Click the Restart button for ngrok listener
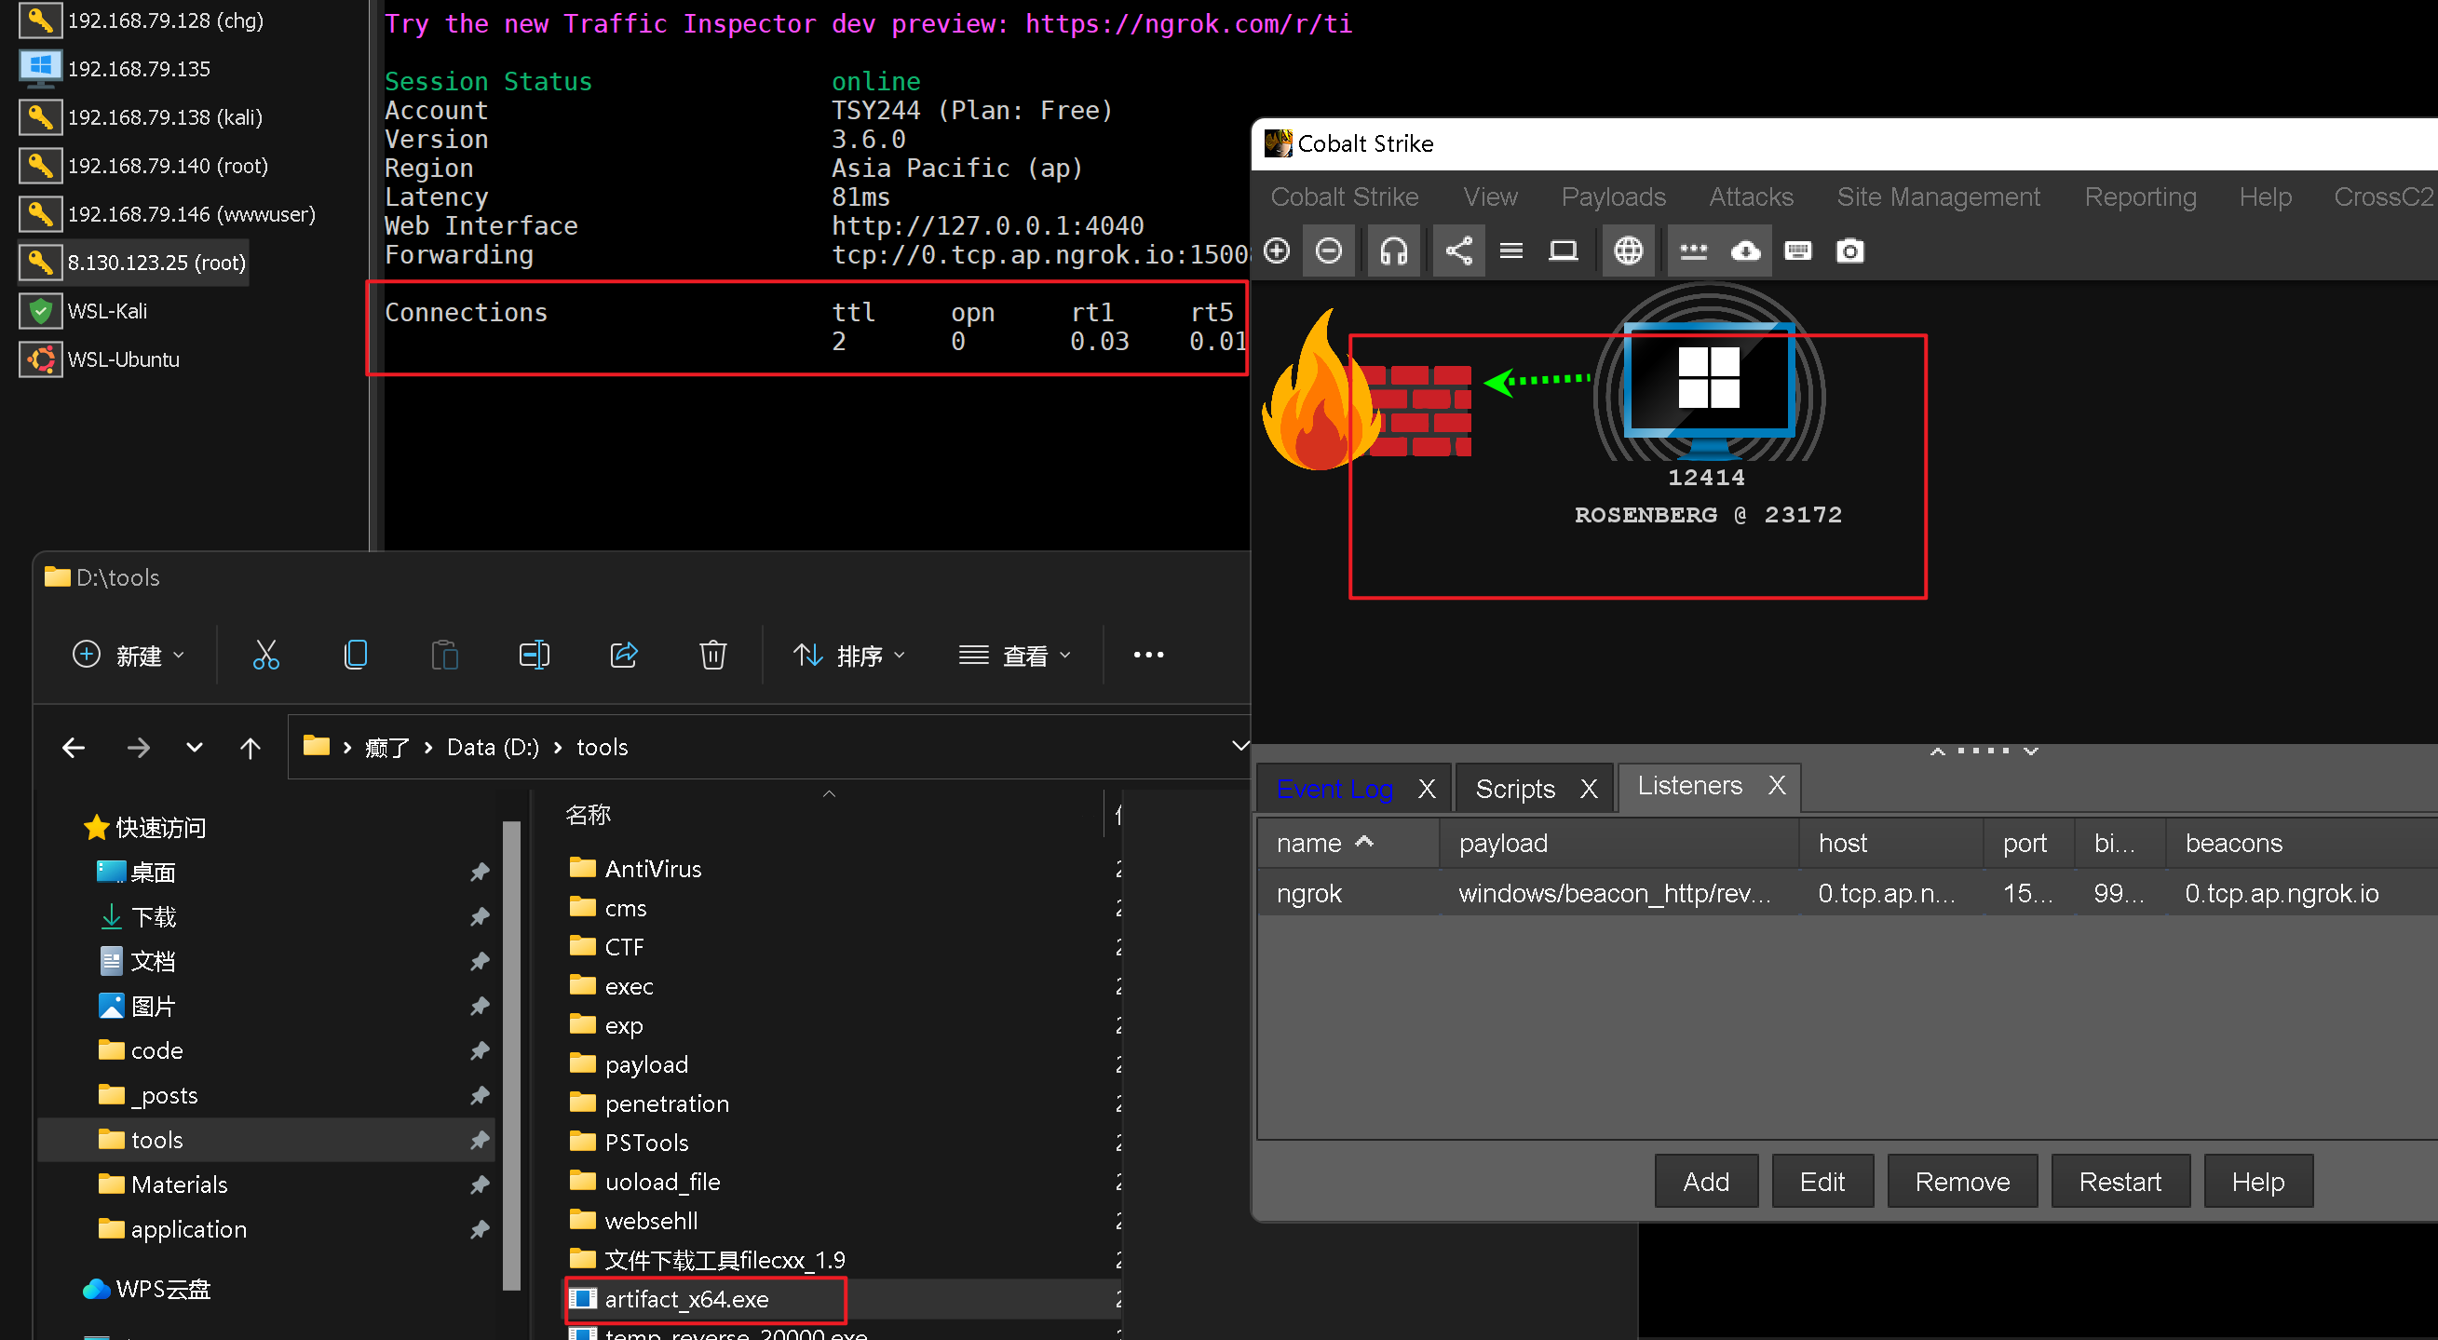This screenshot has width=2438, height=1340. click(2120, 1184)
